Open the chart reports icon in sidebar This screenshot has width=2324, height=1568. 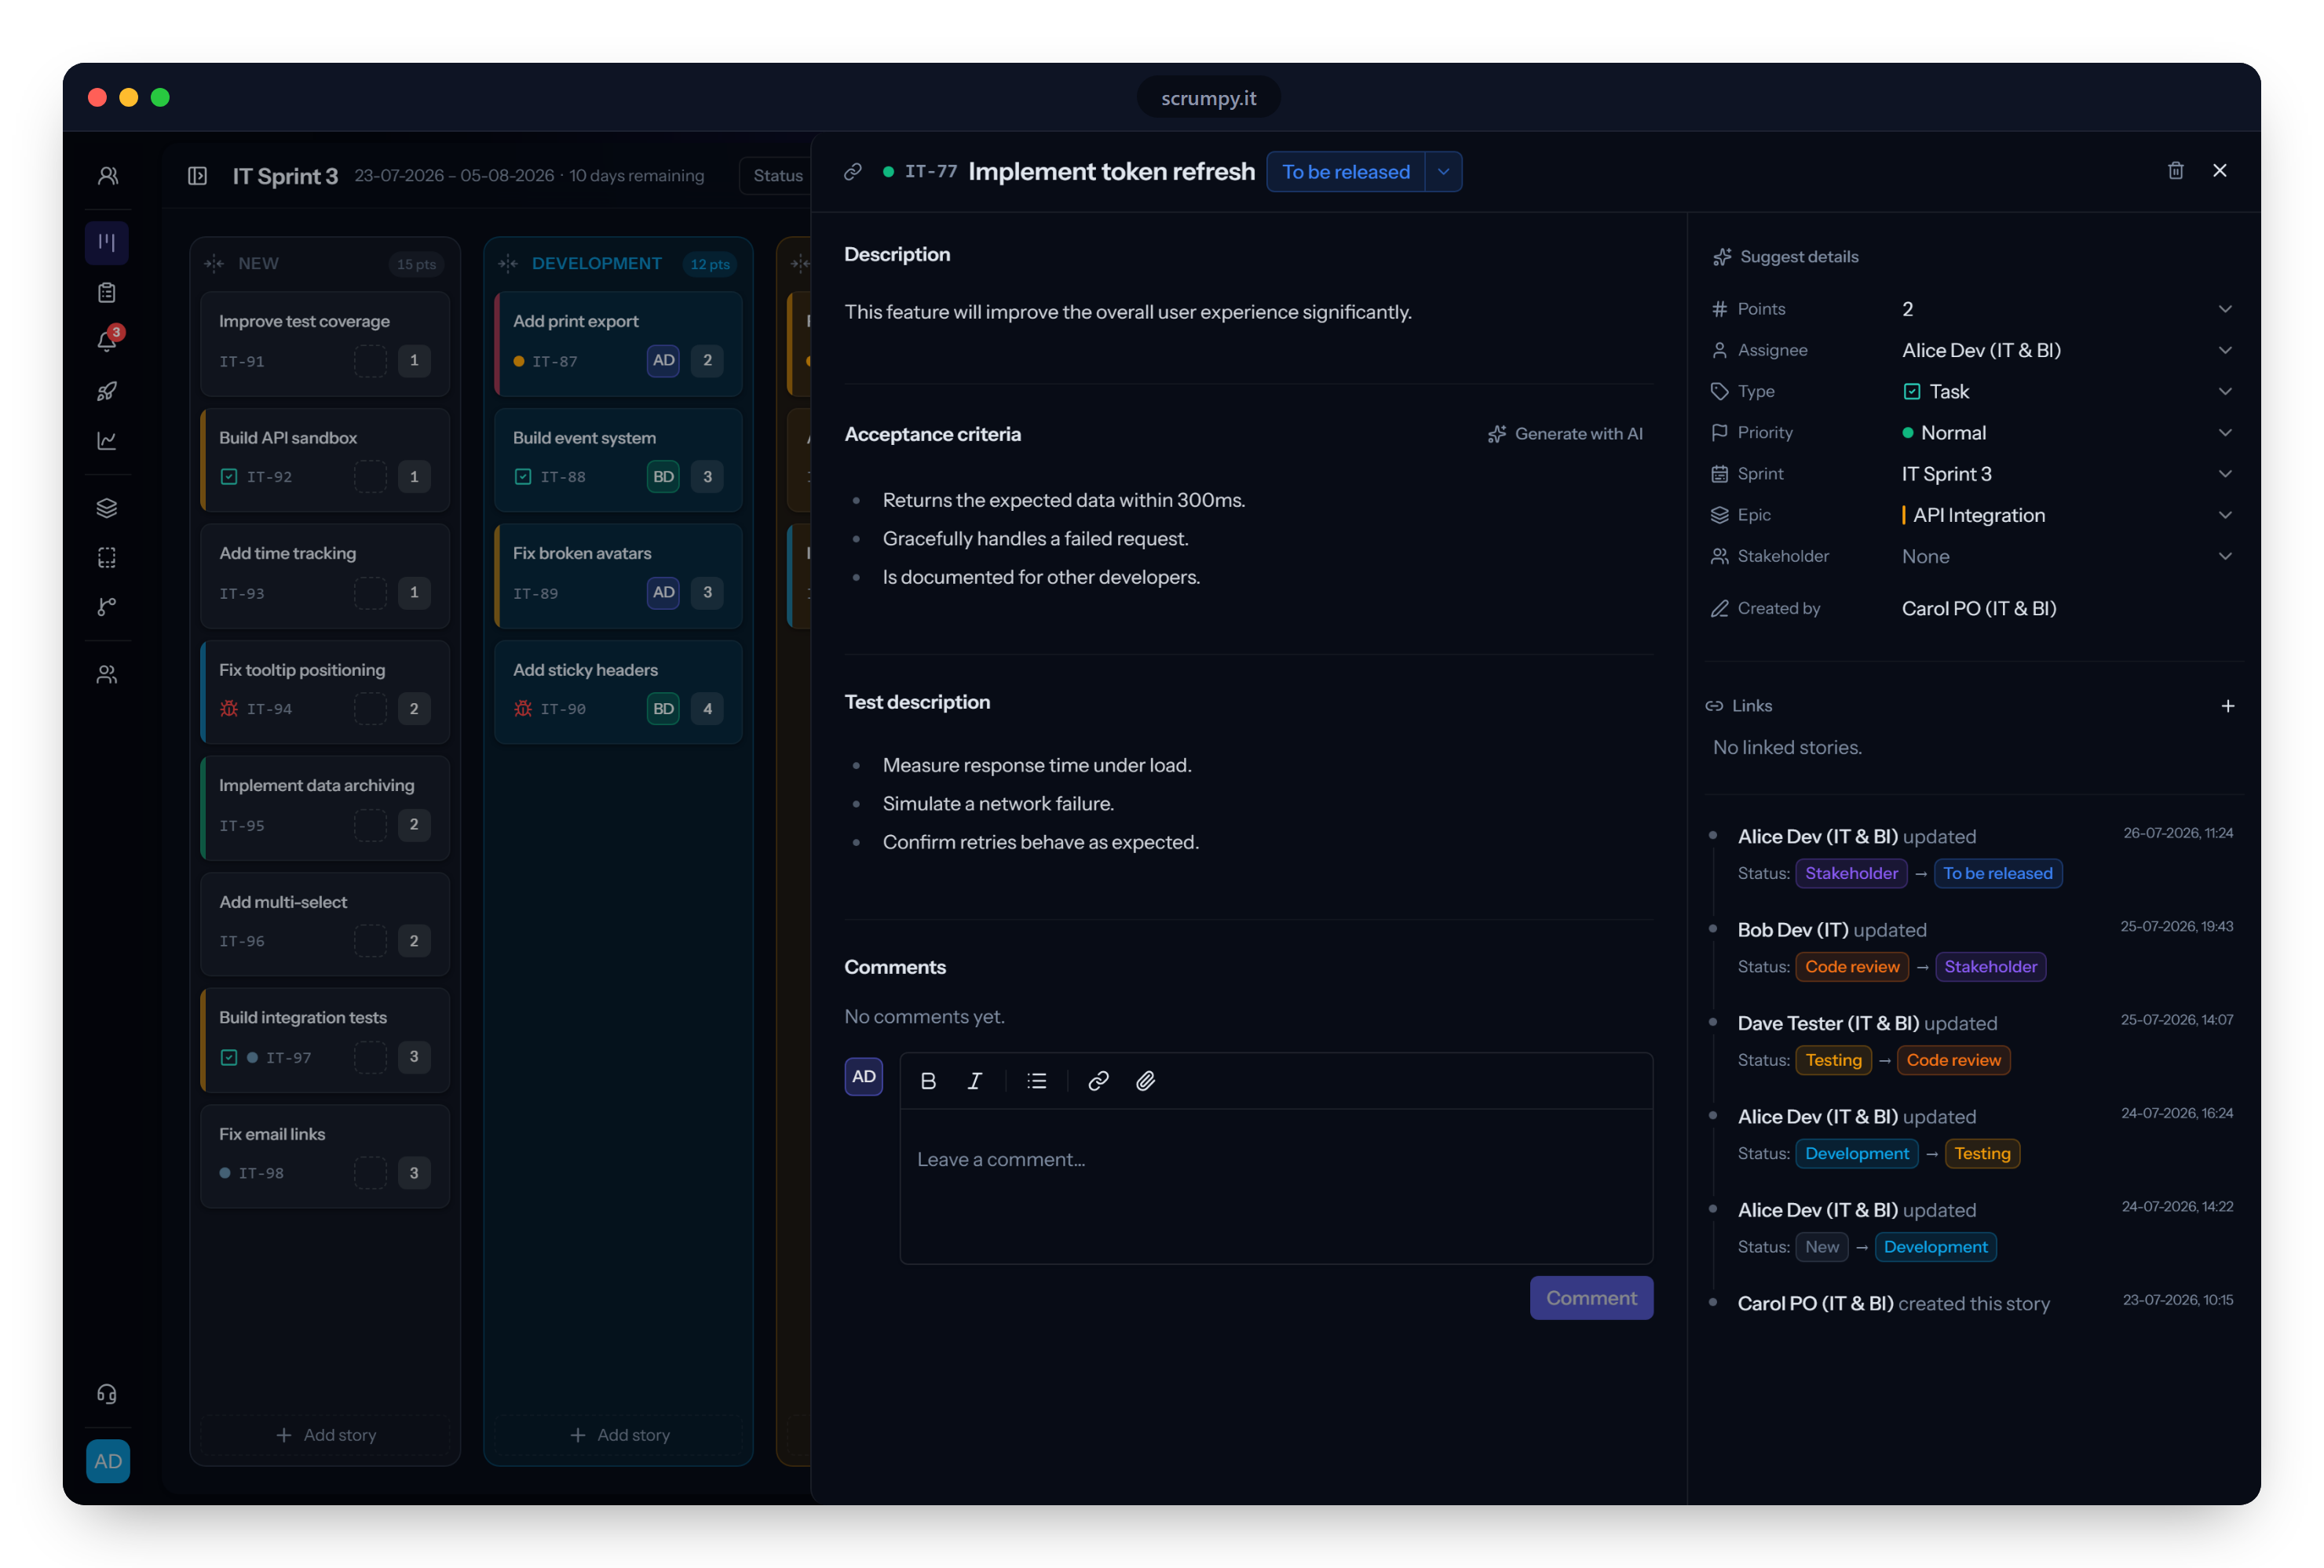click(107, 441)
